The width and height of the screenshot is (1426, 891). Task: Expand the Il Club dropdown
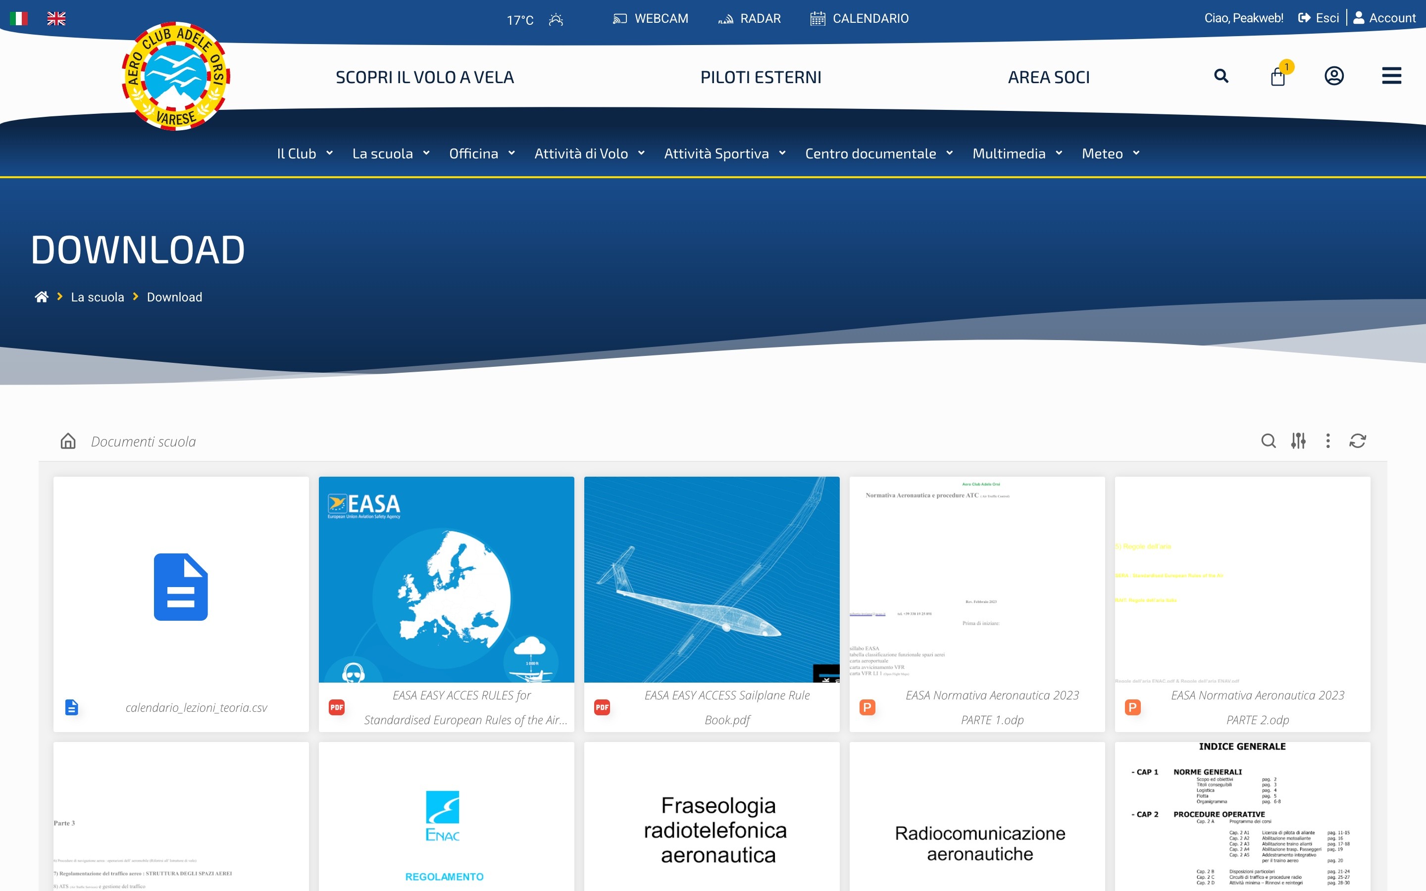point(305,153)
